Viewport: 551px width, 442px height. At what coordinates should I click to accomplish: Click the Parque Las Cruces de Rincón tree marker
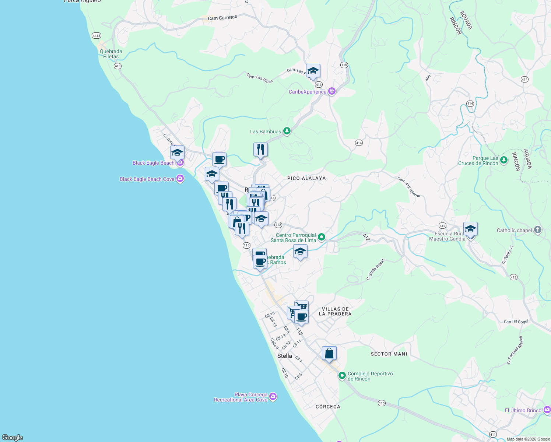[503, 160]
